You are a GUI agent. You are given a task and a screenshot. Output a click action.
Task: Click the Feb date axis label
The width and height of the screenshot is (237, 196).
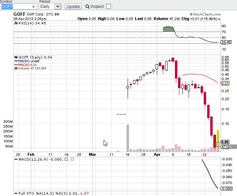31,154
